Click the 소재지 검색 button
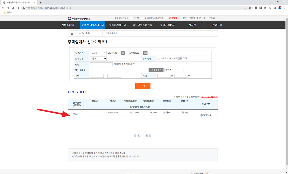 (156, 70)
